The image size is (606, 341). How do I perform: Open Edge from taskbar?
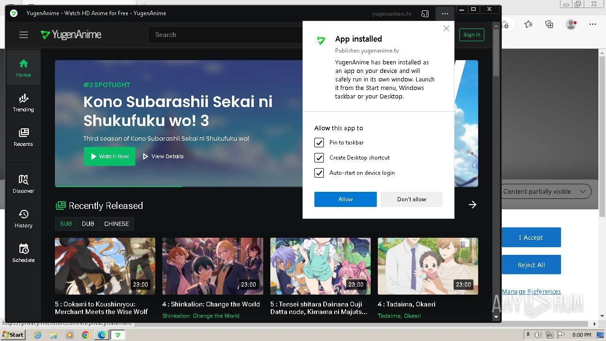102,335
